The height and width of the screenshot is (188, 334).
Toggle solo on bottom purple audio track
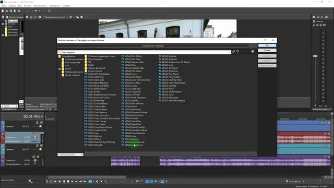pos(38,157)
